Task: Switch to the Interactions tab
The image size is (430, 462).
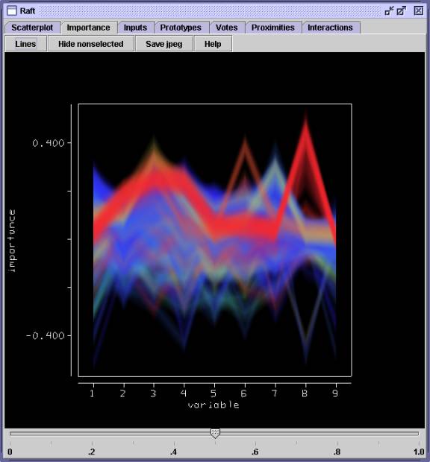Action: 330,28
